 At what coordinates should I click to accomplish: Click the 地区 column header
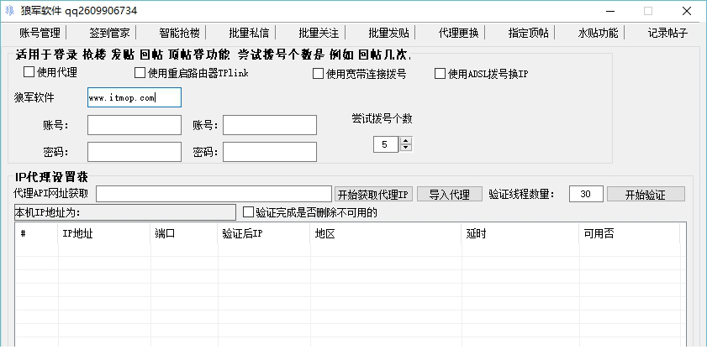tap(387, 234)
